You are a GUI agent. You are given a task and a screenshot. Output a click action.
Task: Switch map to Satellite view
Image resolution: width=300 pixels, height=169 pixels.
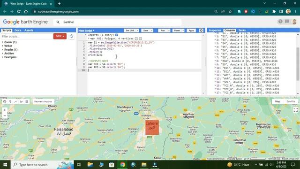pyautogui.click(x=291, y=101)
